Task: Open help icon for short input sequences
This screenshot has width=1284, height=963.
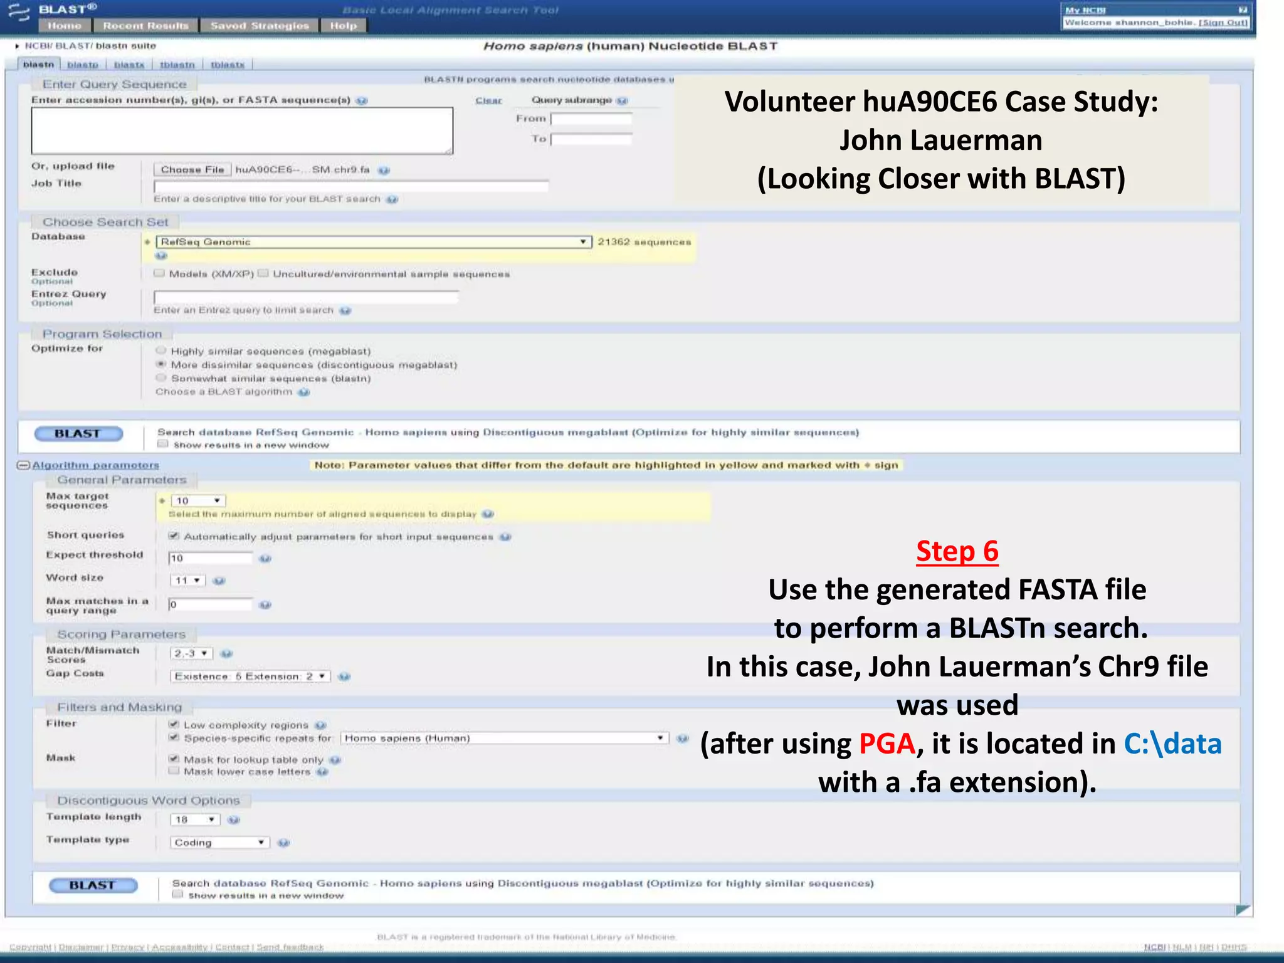Action: click(505, 537)
